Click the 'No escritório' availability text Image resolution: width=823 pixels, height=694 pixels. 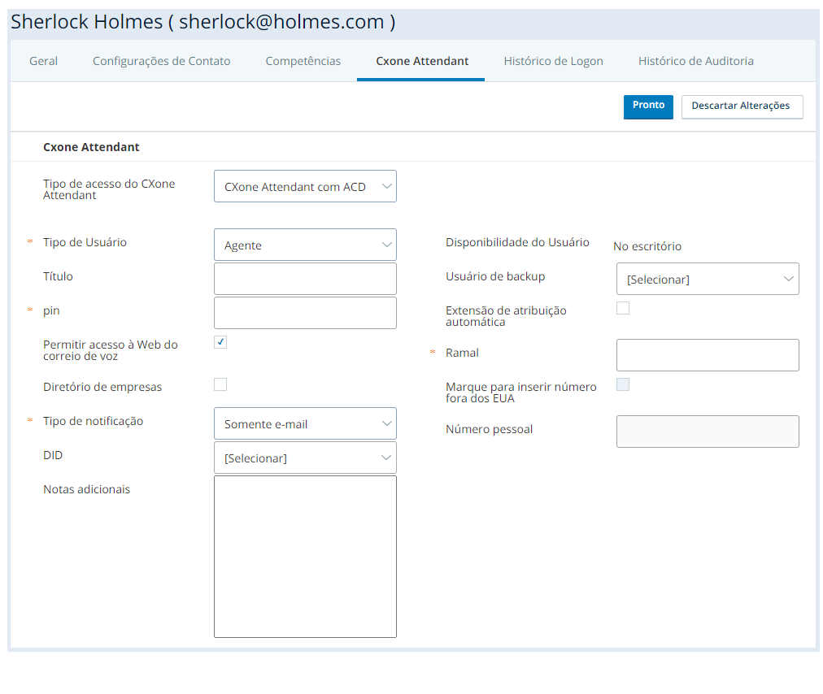click(647, 246)
